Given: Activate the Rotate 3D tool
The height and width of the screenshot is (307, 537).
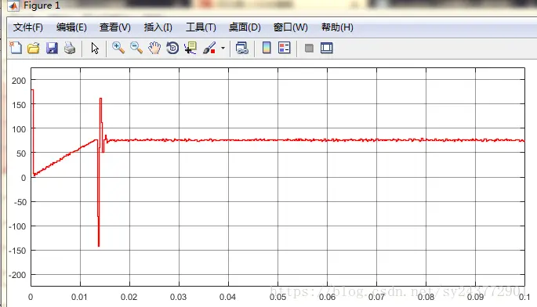Looking at the screenshot, I should click(172, 48).
